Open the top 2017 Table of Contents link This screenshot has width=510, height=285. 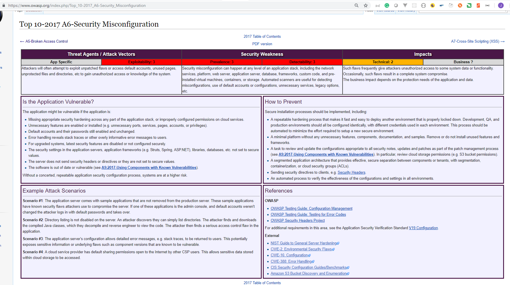(262, 37)
